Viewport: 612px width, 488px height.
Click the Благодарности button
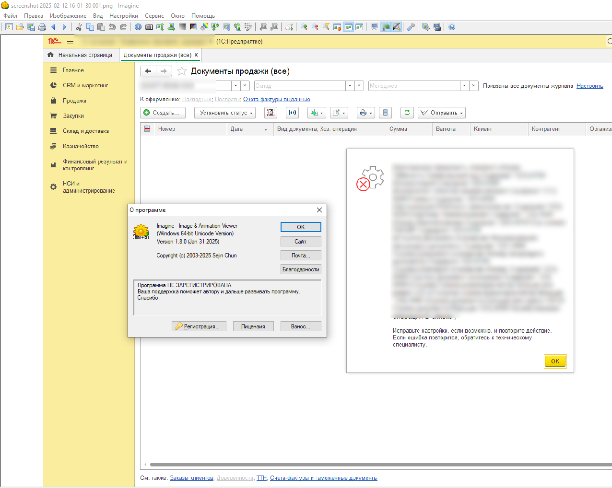click(301, 269)
